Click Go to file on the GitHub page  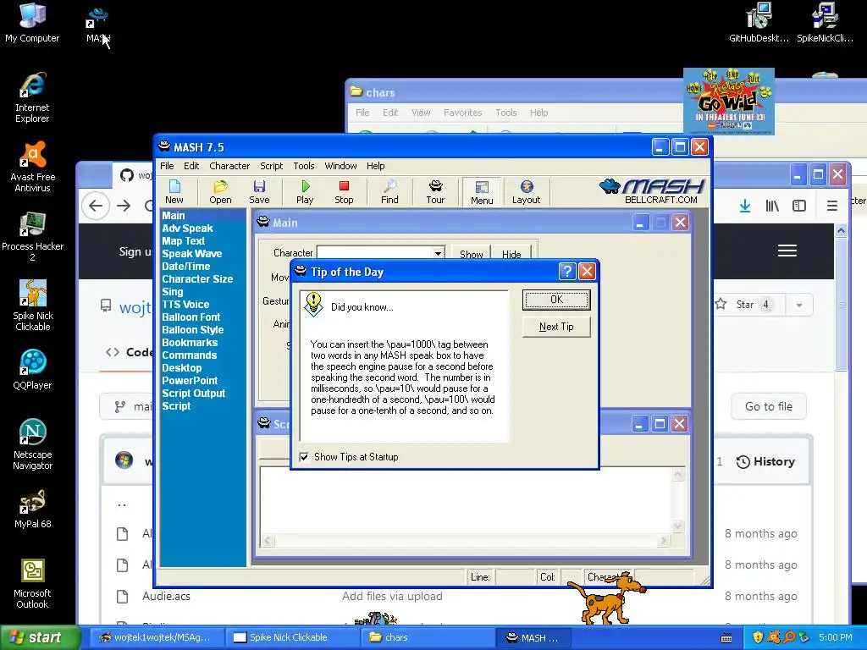coord(769,407)
